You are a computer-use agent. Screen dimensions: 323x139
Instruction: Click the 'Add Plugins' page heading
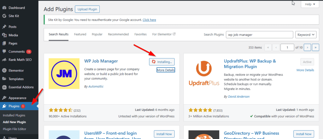click(x=58, y=9)
